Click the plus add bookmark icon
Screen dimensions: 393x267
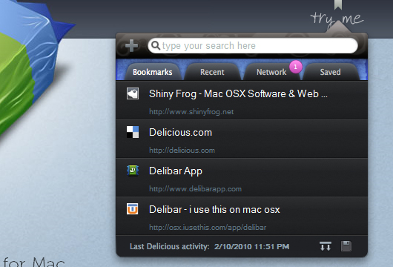[x=131, y=46]
